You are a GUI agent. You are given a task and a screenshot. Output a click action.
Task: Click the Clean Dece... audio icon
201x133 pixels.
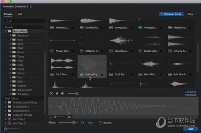click(111, 51)
